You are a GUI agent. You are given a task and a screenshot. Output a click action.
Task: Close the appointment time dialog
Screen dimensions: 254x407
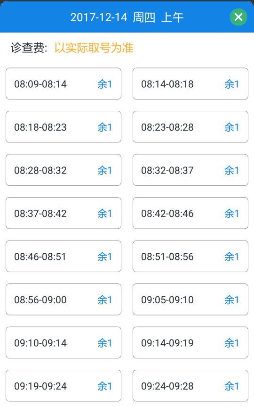pos(238,17)
